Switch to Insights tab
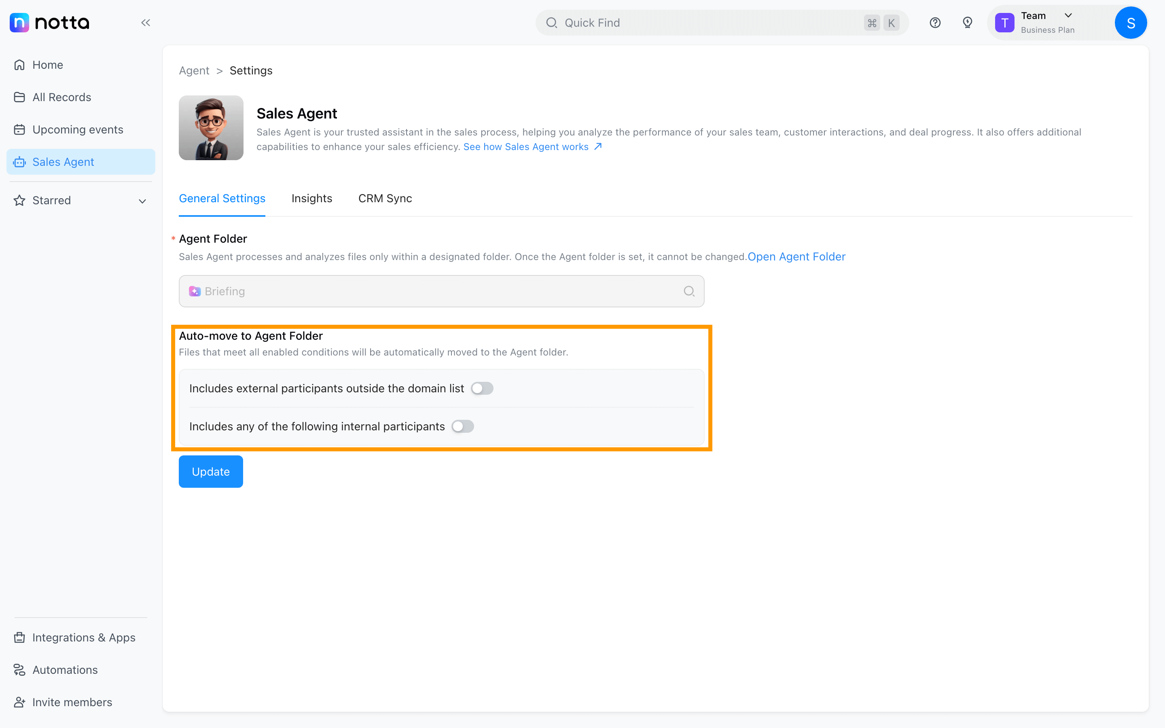1165x728 pixels. (x=311, y=198)
